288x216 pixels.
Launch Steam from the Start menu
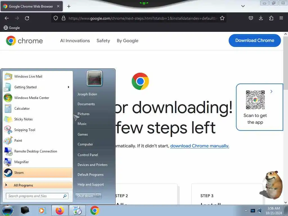[38, 173]
